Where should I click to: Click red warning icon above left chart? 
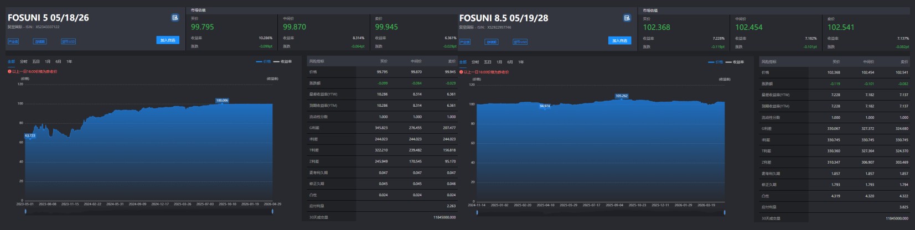click(x=9, y=71)
